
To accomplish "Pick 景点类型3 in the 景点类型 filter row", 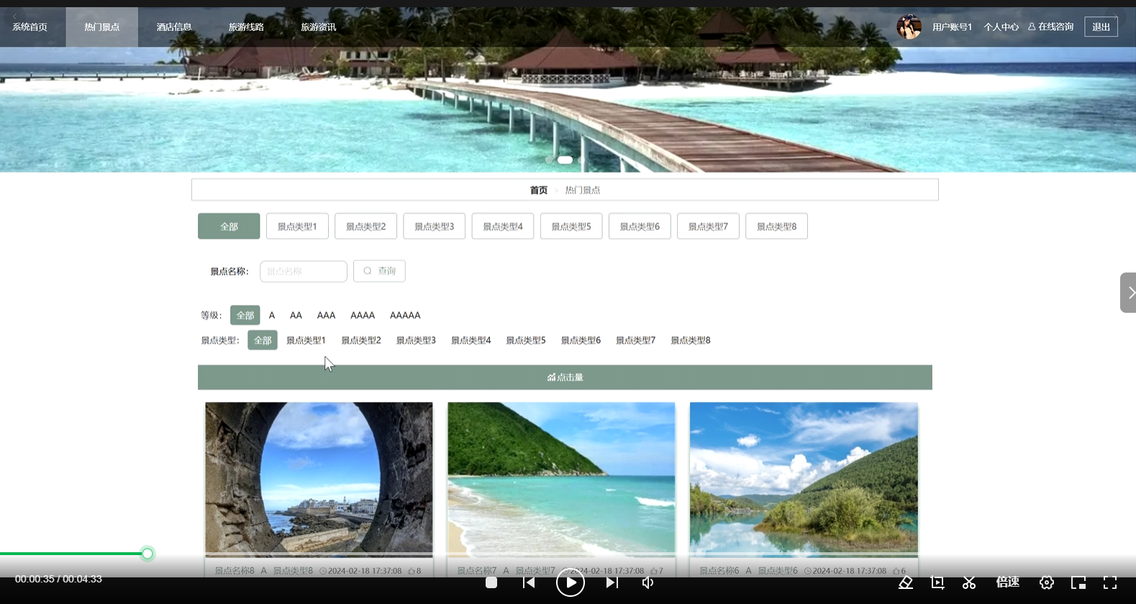I will point(416,340).
